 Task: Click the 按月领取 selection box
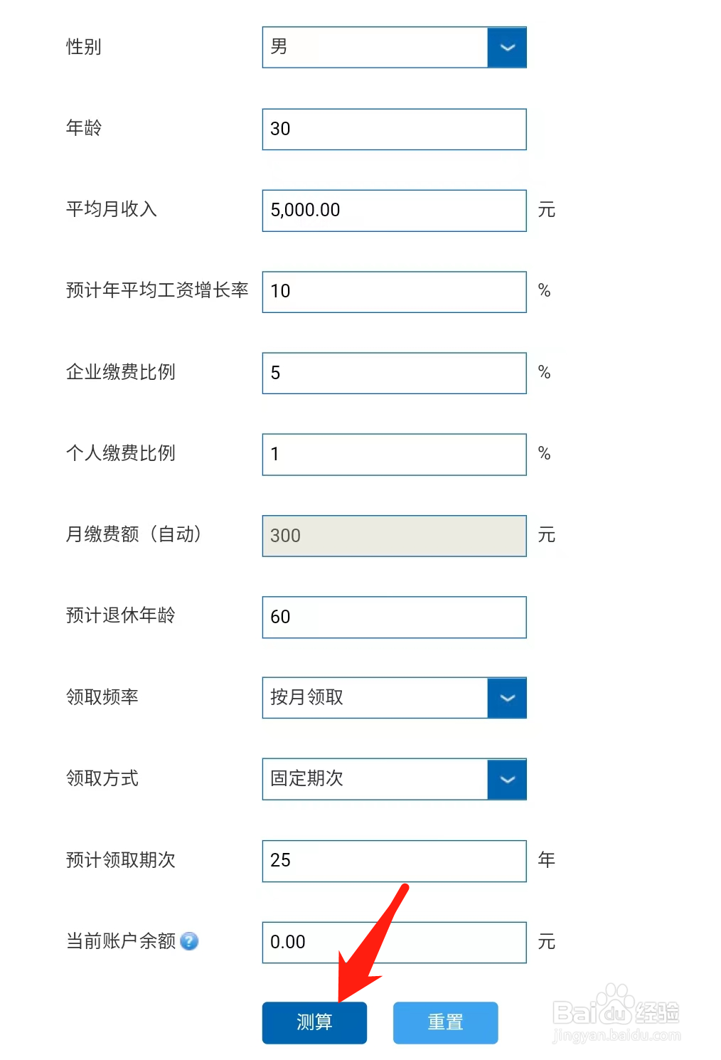click(375, 698)
